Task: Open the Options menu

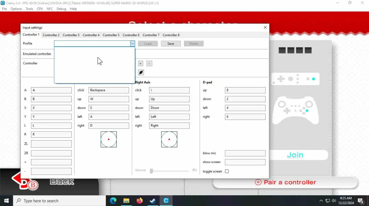Action: (16, 9)
